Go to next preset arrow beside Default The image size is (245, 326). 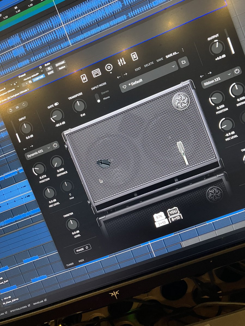[125, 74]
